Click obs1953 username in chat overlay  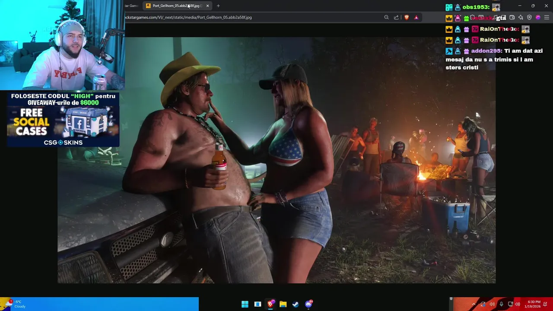coord(476,7)
